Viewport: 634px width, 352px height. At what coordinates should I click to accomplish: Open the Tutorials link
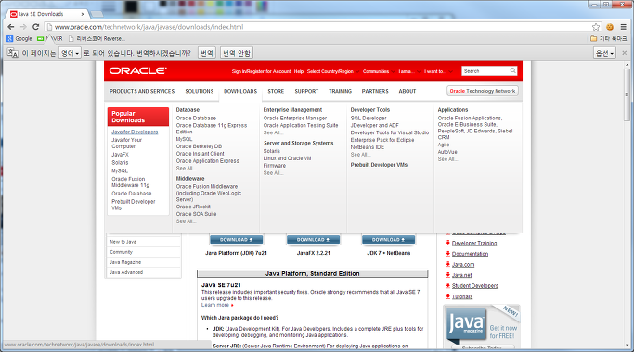[x=462, y=296]
